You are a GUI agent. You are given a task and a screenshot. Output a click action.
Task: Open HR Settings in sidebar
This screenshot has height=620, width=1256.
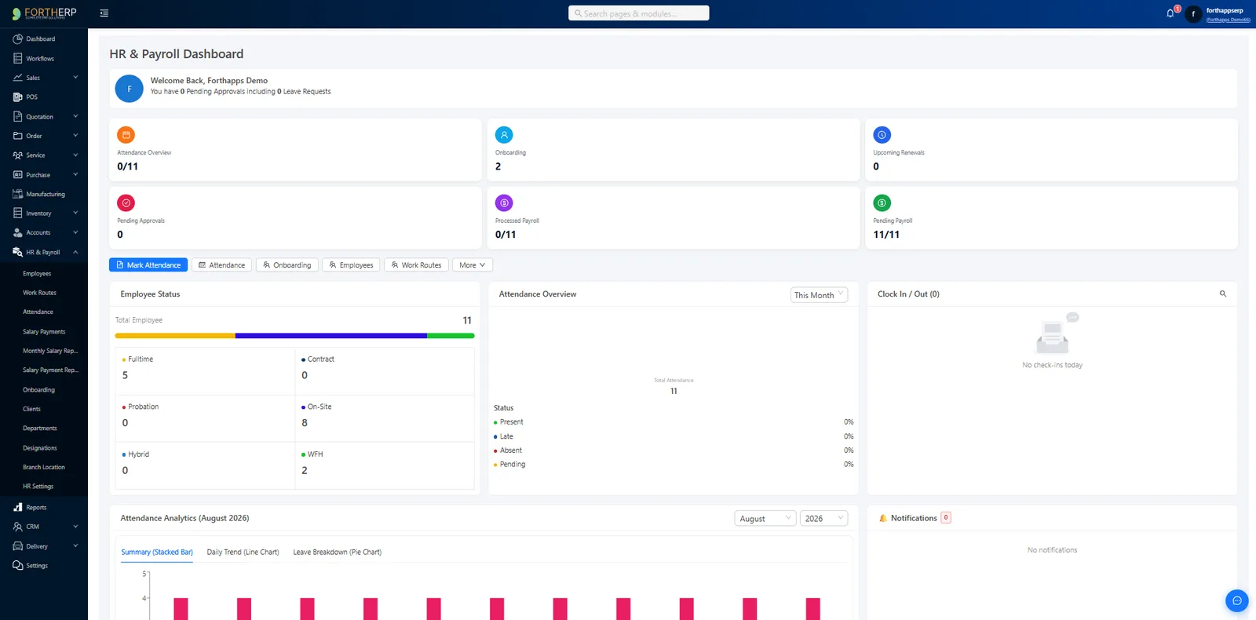[x=38, y=487]
